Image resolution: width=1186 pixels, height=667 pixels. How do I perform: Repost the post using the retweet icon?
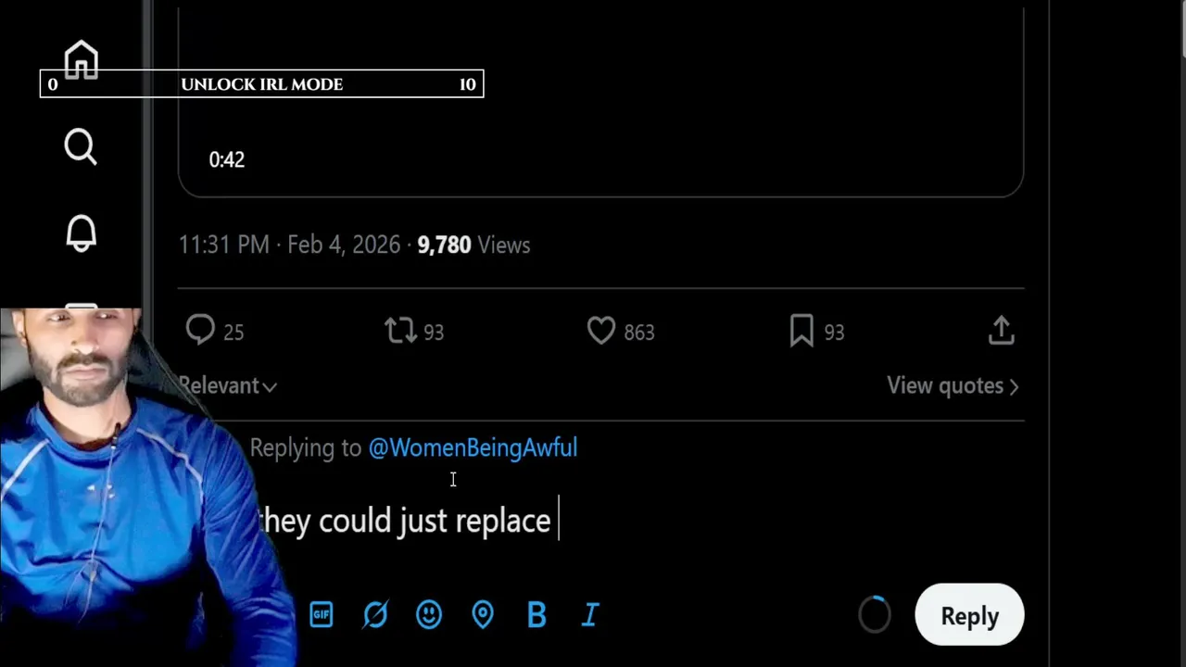click(400, 331)
